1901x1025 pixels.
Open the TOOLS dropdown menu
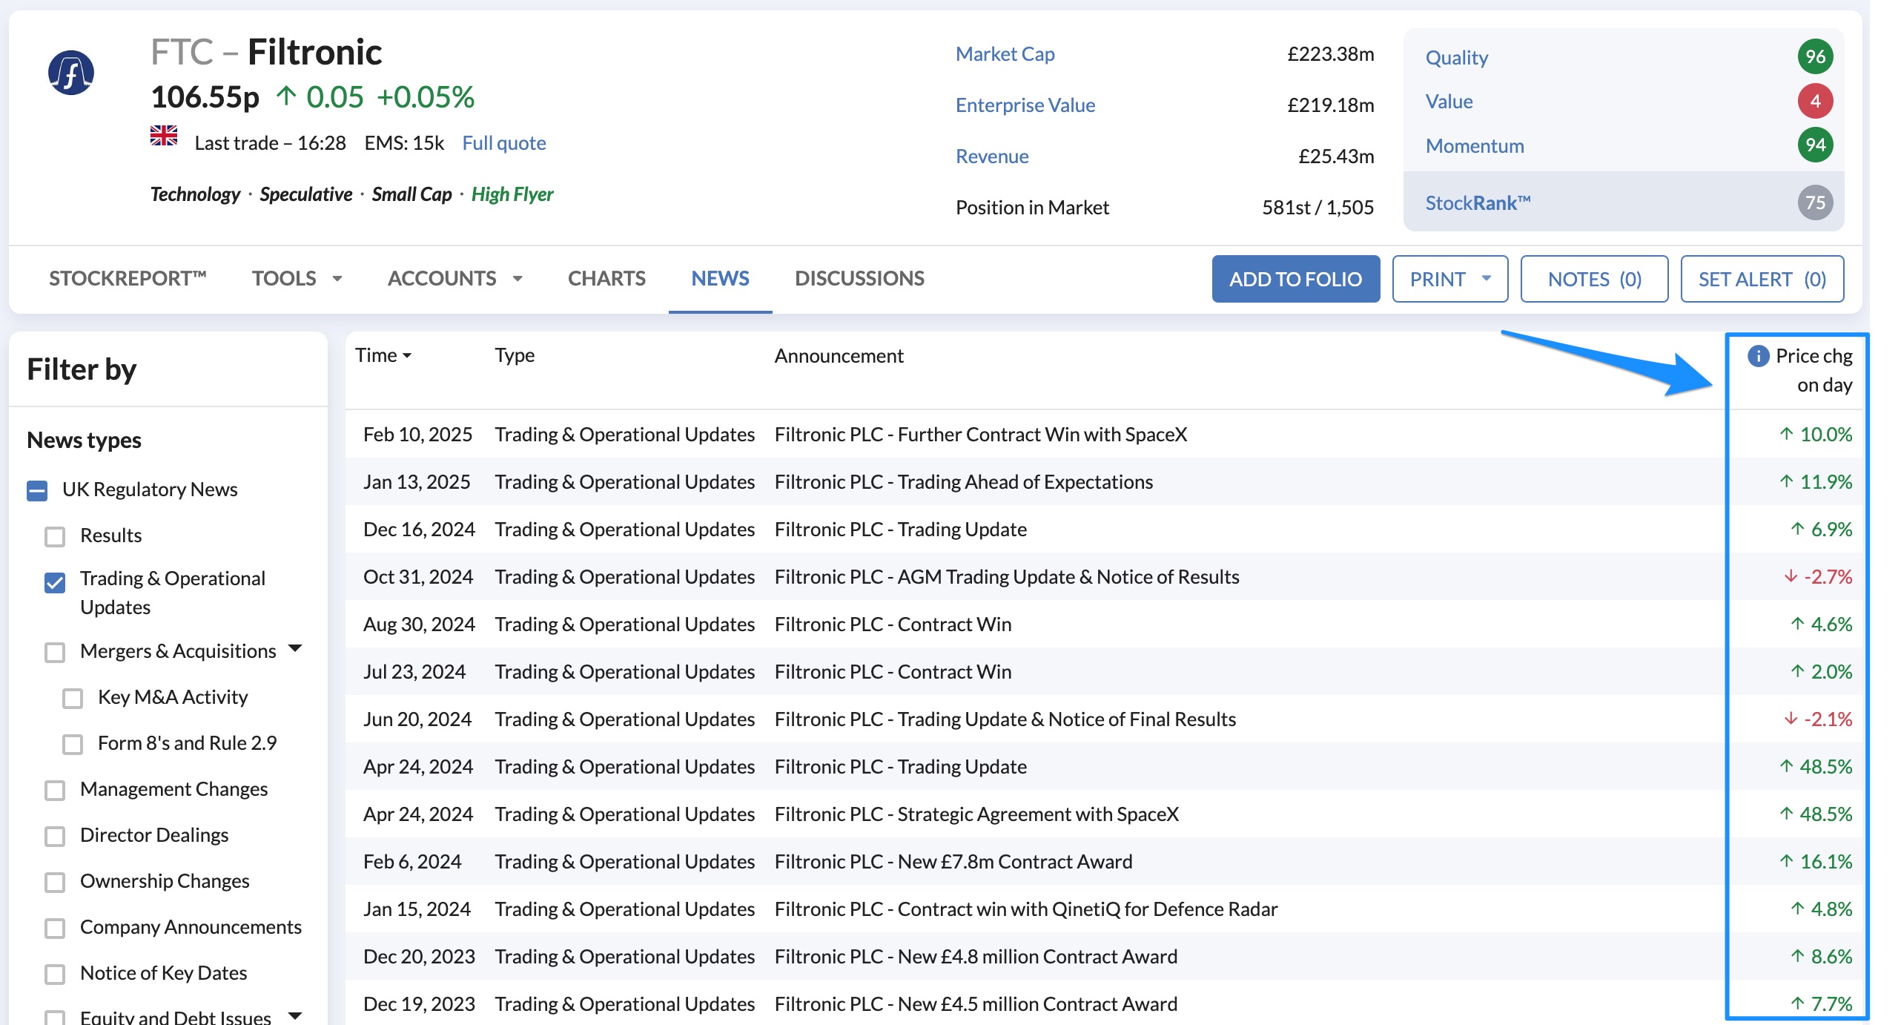click(297, 278)
